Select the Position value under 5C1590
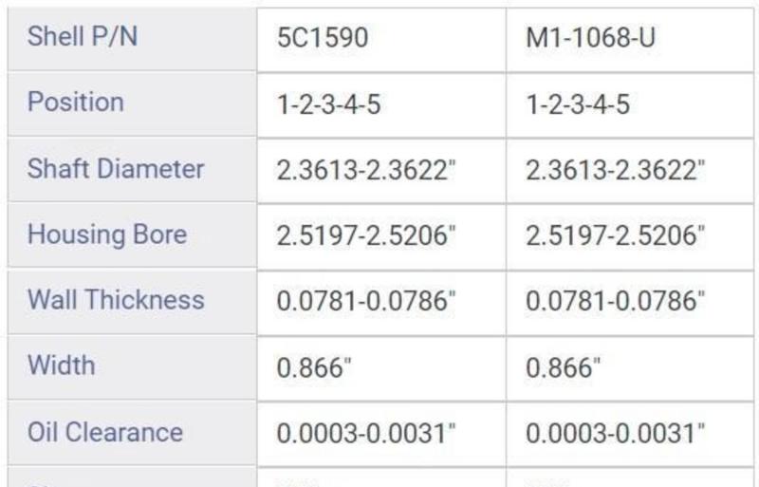Viewport: 759px width, 487px height. pos(328,103)
